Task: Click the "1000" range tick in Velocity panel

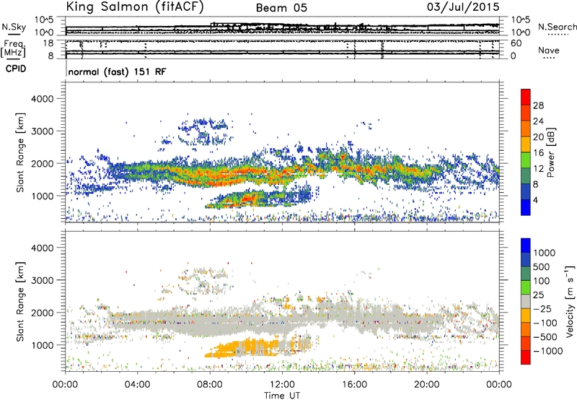Action: pyautogui.click(x=42, y=345)
